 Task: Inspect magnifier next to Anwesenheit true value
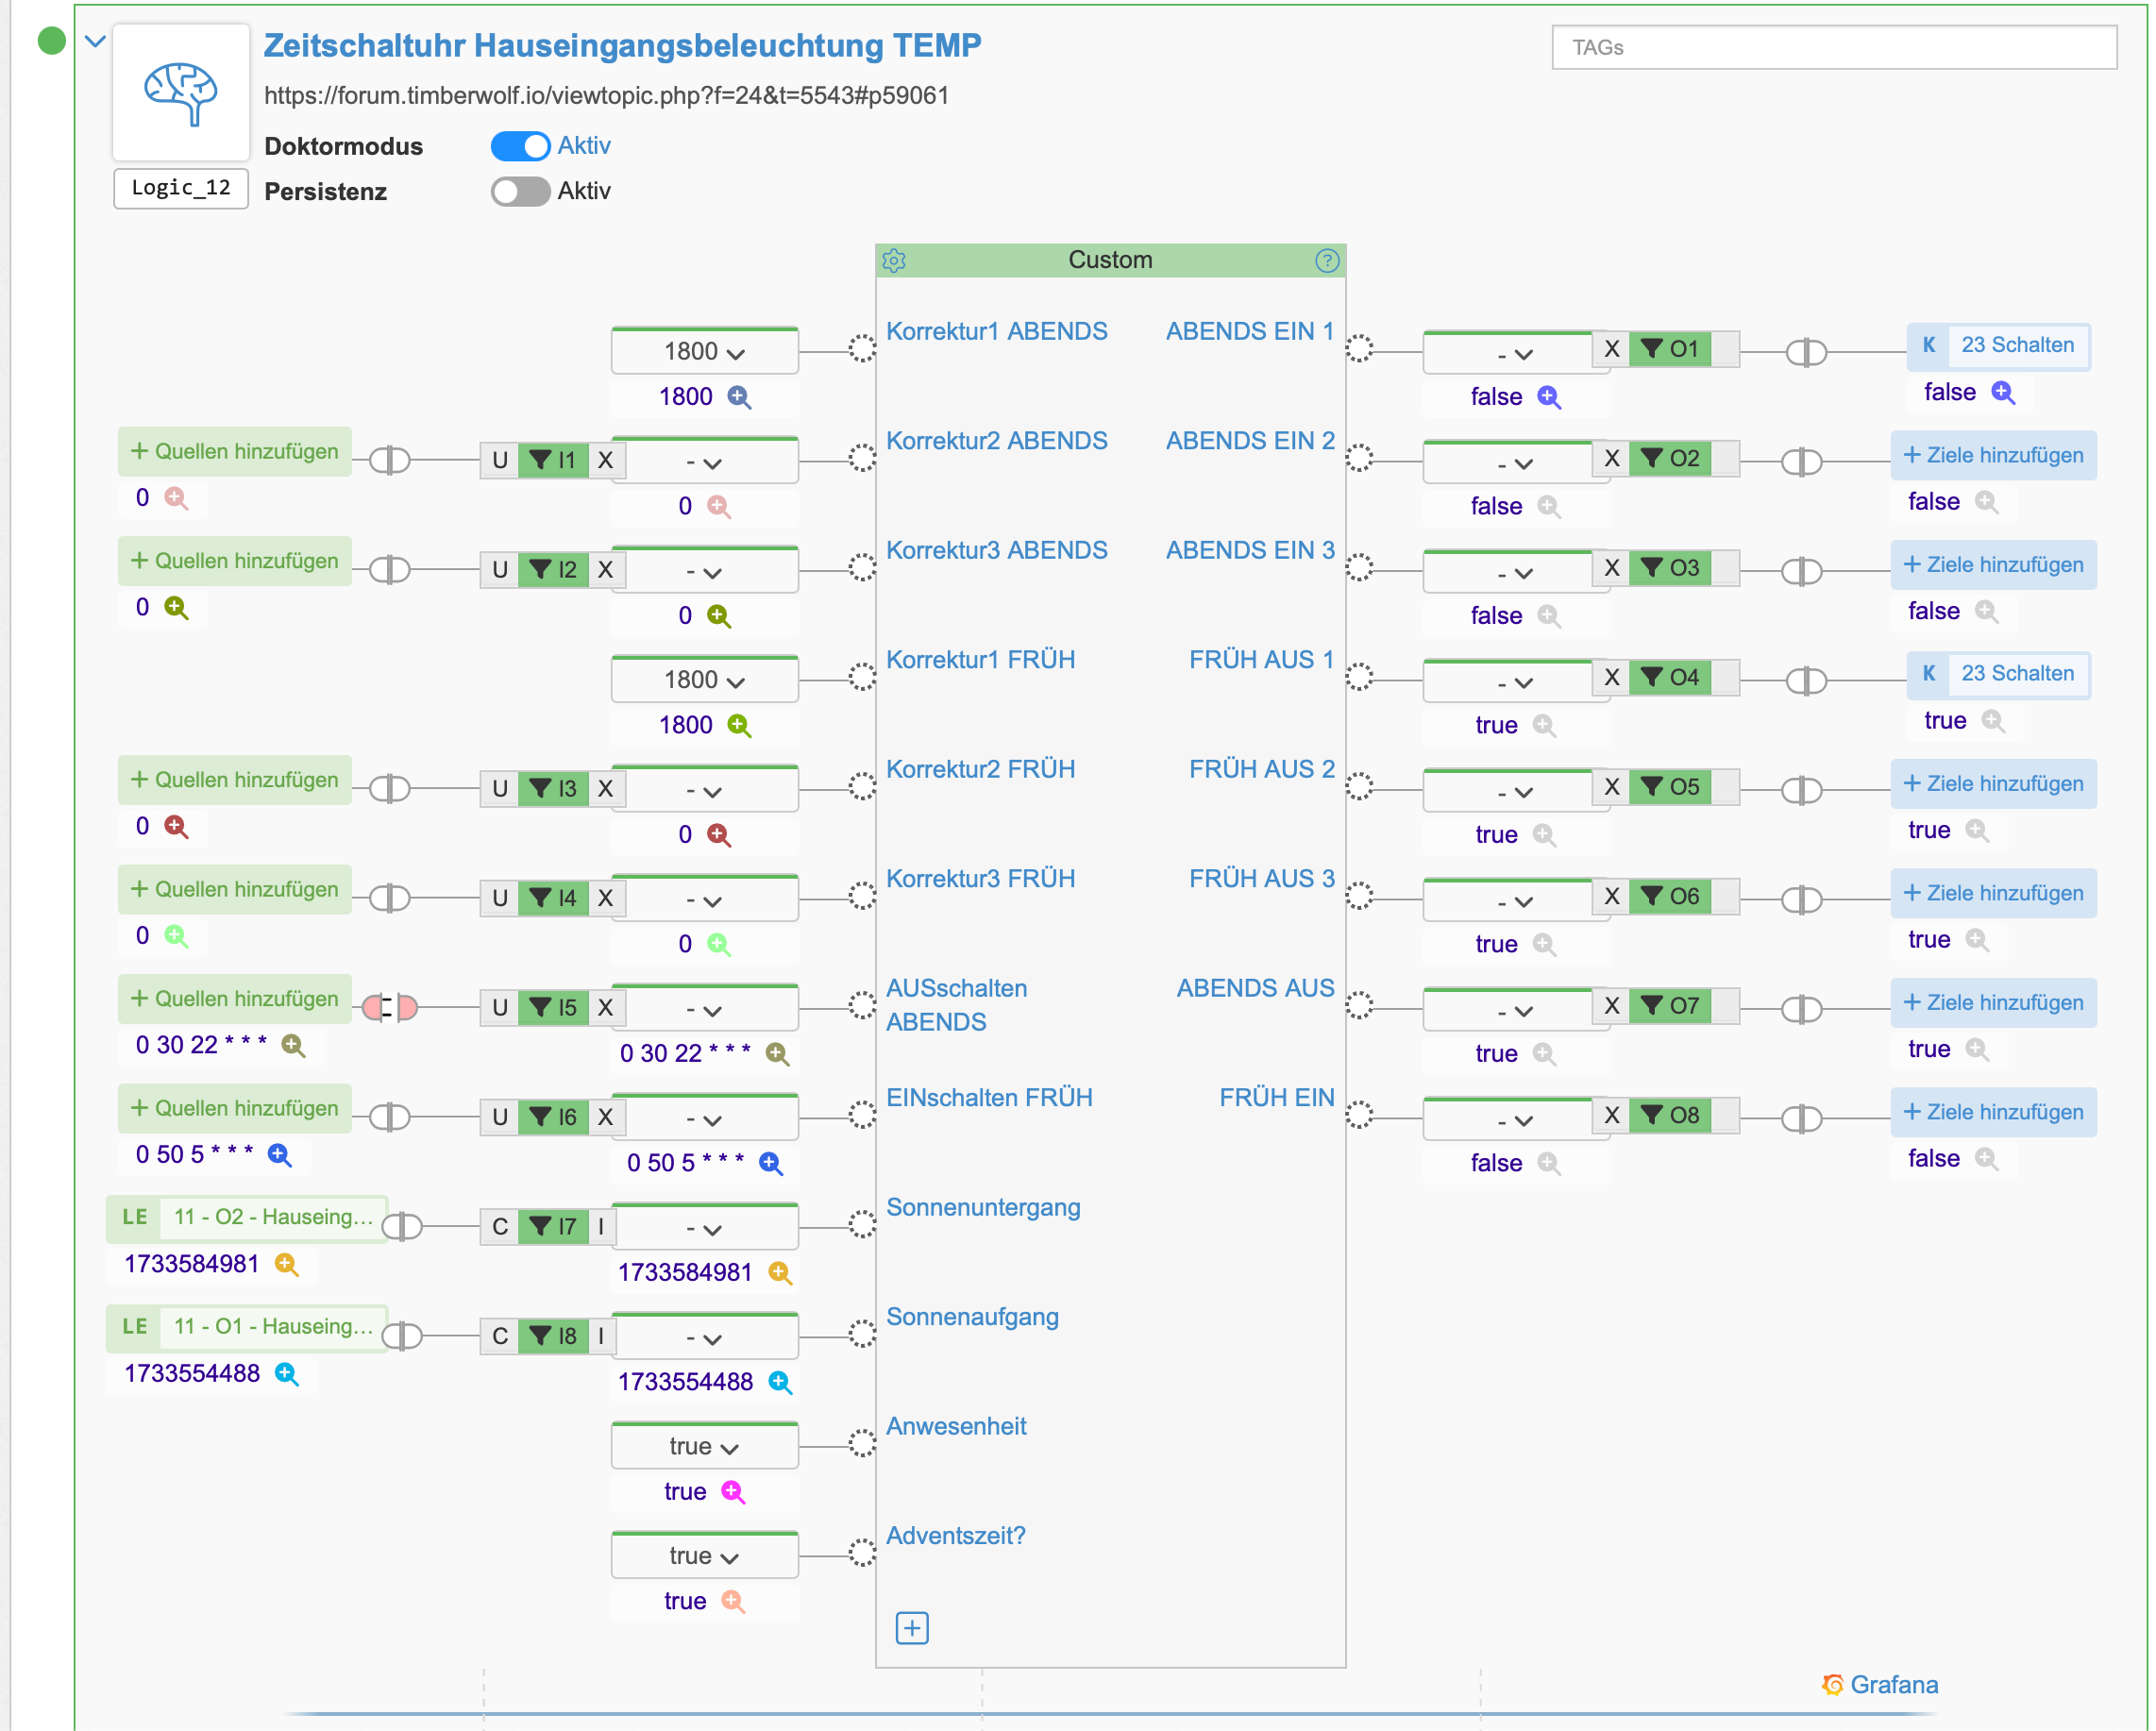coord(733,1492)
